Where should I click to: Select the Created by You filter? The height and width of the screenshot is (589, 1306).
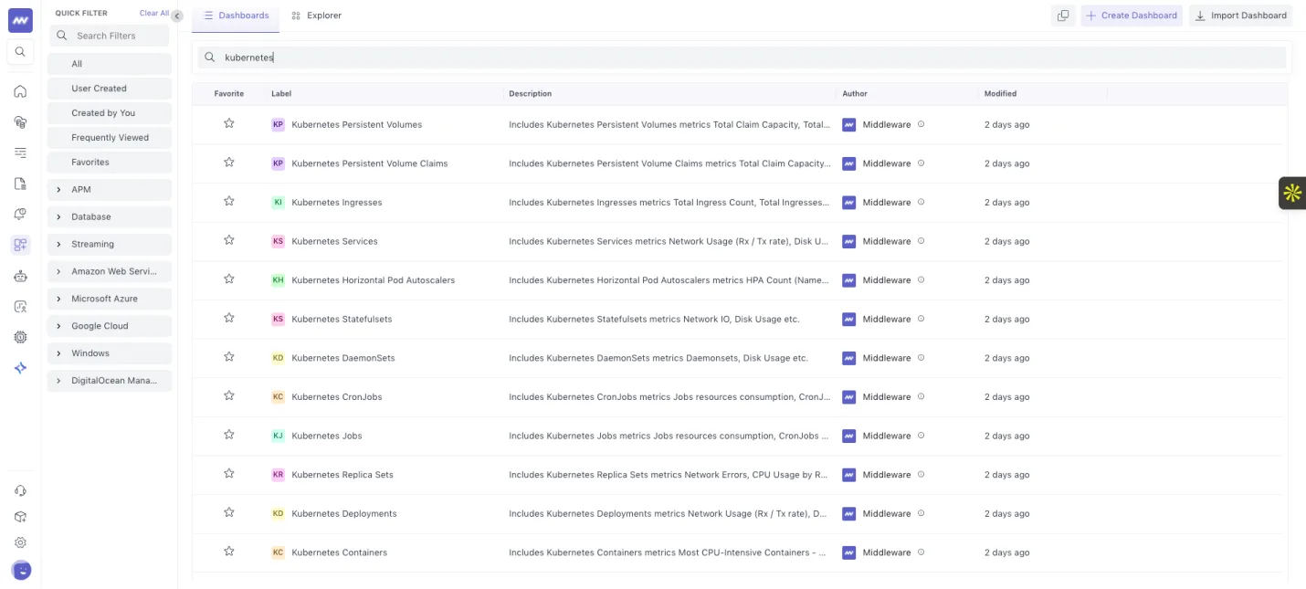click(110, 113)
